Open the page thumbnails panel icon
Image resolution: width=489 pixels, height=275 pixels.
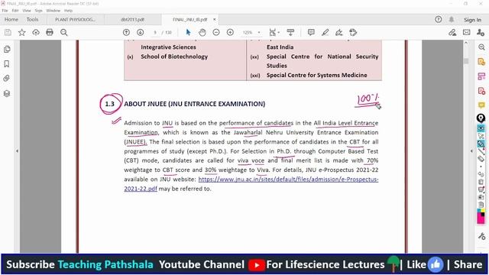click(x=7, y=49)
